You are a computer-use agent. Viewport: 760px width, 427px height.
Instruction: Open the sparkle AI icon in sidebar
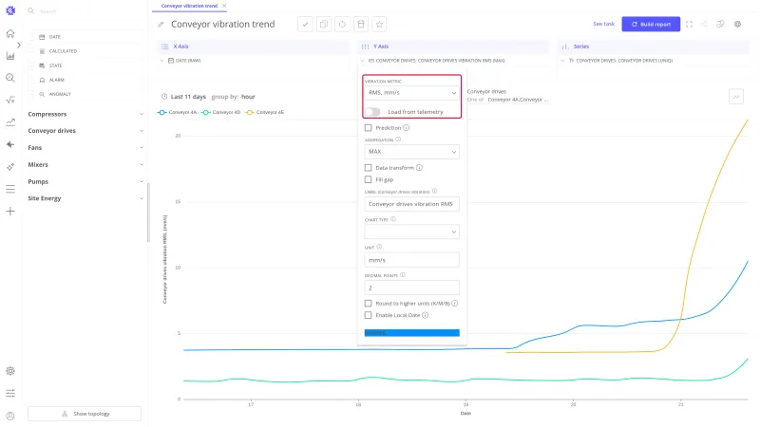click(10, 167)
